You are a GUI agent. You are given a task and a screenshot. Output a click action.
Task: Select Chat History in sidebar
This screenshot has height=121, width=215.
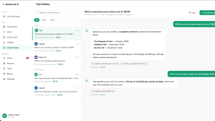point(16,47)
